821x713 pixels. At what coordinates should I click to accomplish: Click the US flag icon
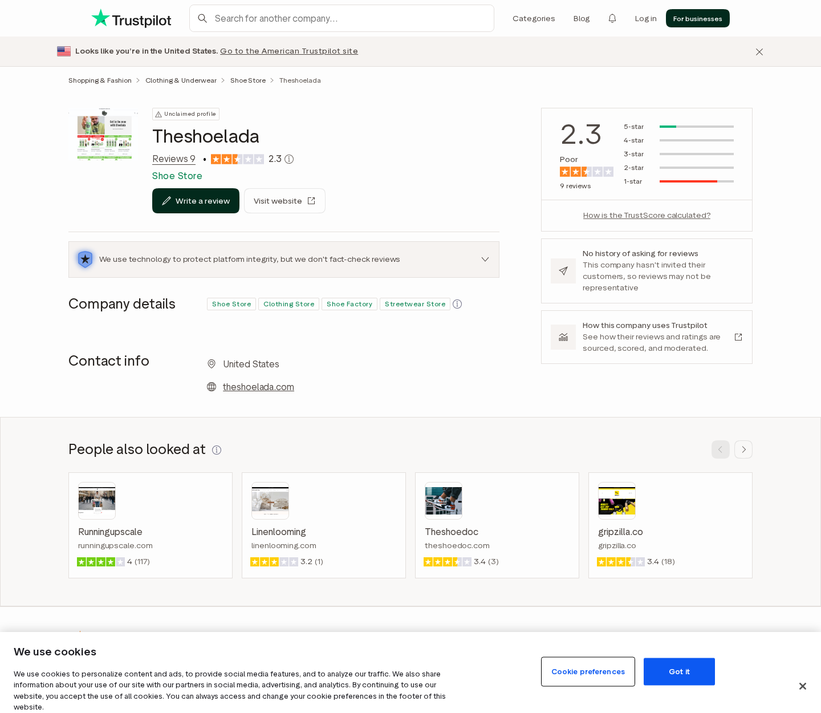(64, 51)
